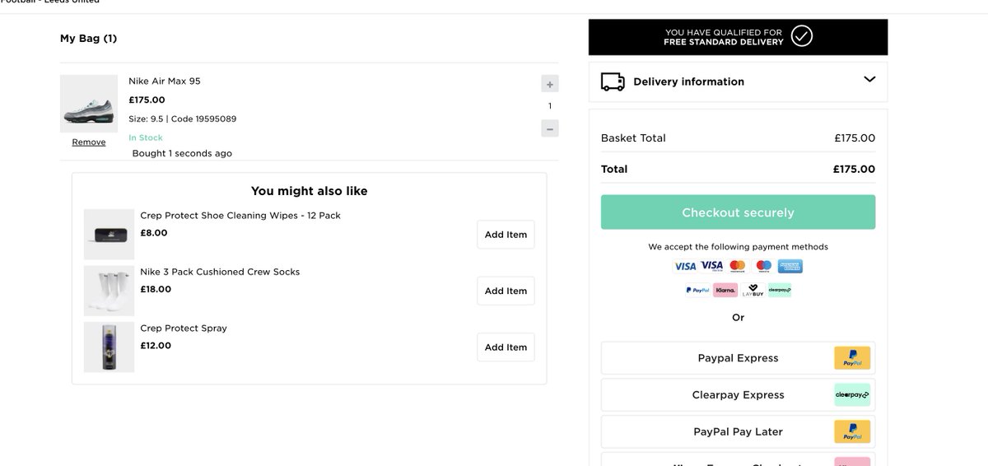Click the Basket Total label
This screenshot has height=466, width=988.
pyautogui.click(x=633, y=138)
